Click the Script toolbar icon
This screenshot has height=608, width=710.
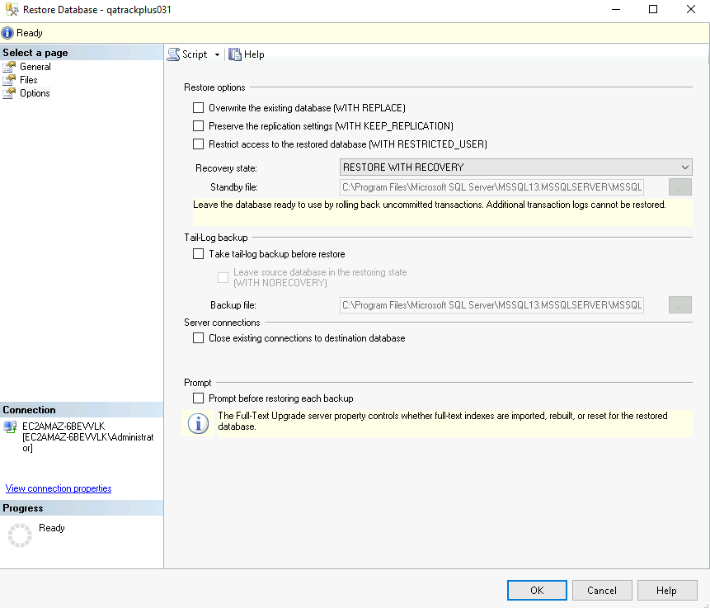(173, 54)
